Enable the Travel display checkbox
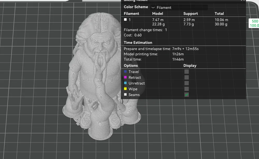Image resolution: width=259 pixels, height=159 pixels. (x=186, y=72)
